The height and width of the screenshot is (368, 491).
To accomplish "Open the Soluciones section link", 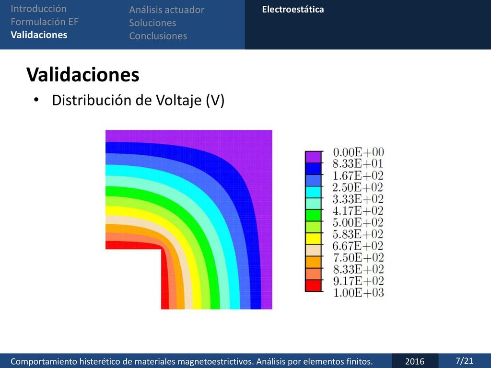I will pyautogui.click(x=152, y=23).
